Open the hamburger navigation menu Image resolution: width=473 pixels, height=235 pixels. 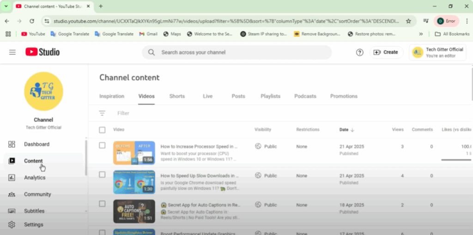[12, 52]
